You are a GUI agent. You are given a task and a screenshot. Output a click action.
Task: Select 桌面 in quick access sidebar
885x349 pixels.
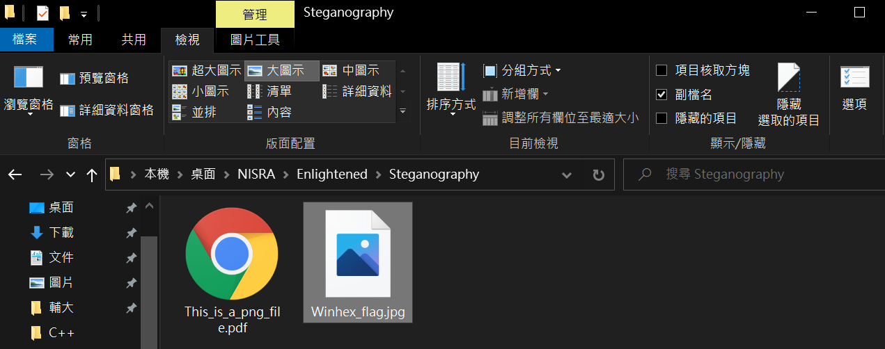coord(61,207)
